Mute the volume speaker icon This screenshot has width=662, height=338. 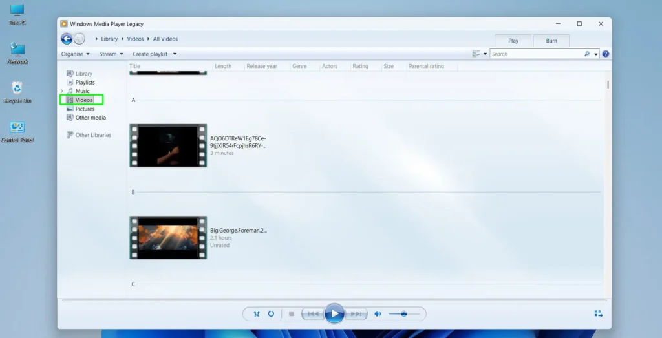[x=378, y=314]
